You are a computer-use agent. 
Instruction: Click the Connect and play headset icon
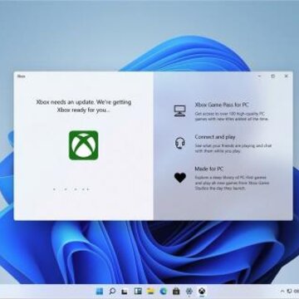click(180, 143)
